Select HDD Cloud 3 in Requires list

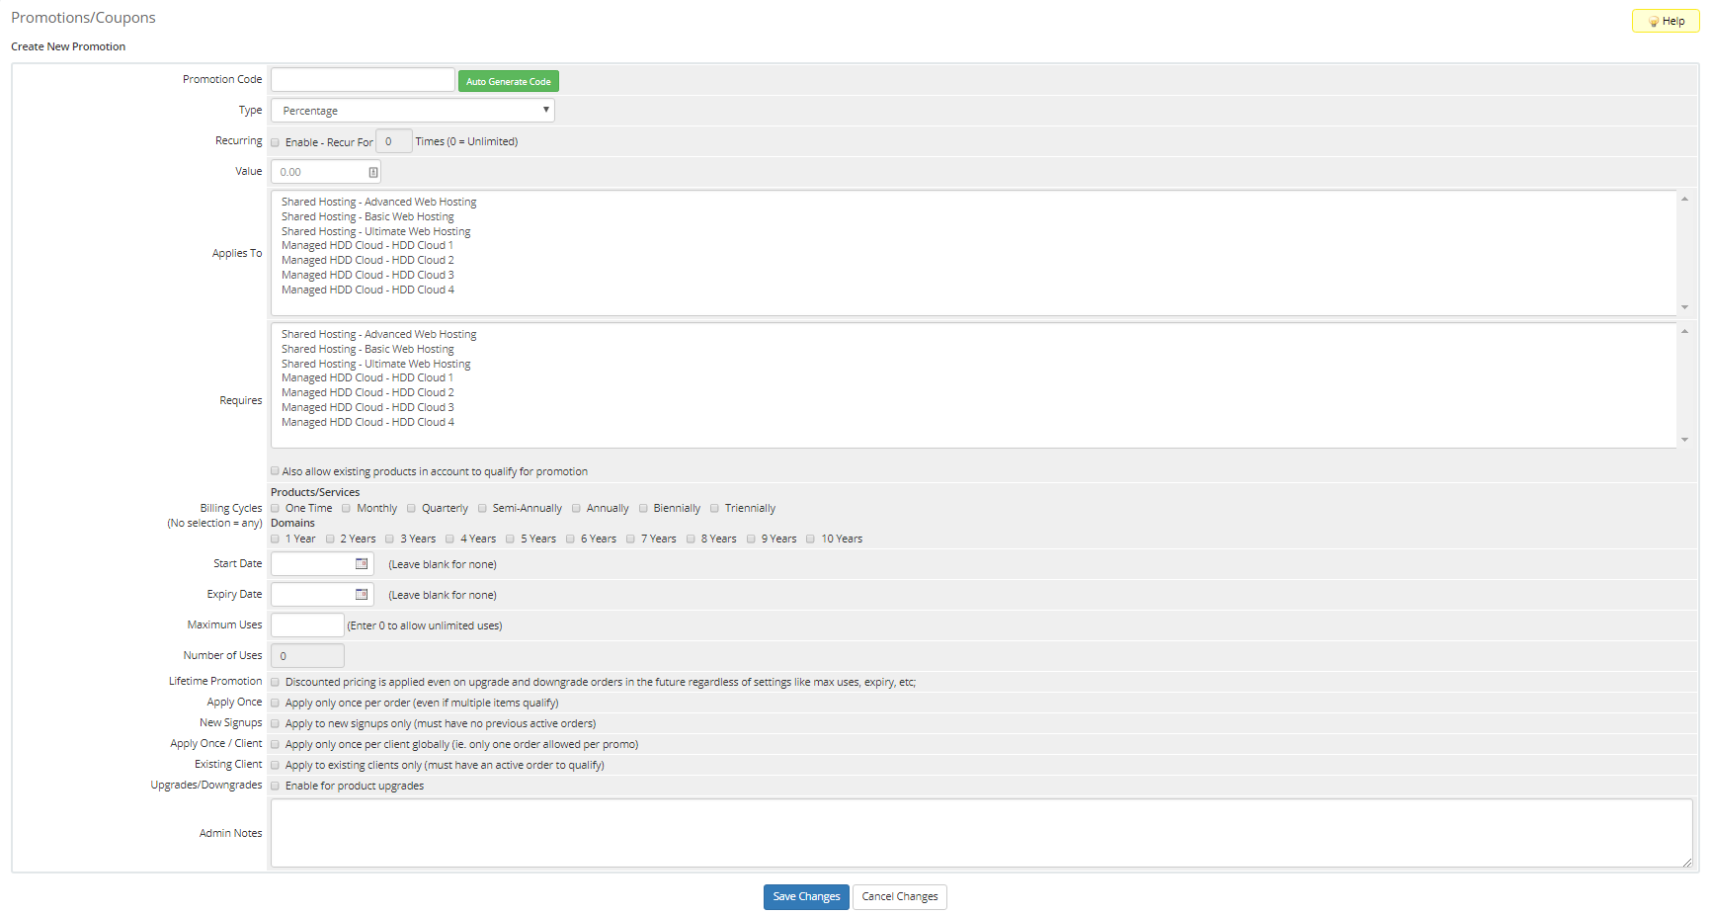click(367, 407)
